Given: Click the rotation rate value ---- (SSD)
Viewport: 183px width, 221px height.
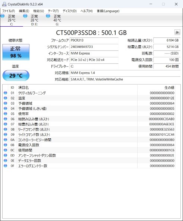Looking at the screenshot, I should [167, 53].
